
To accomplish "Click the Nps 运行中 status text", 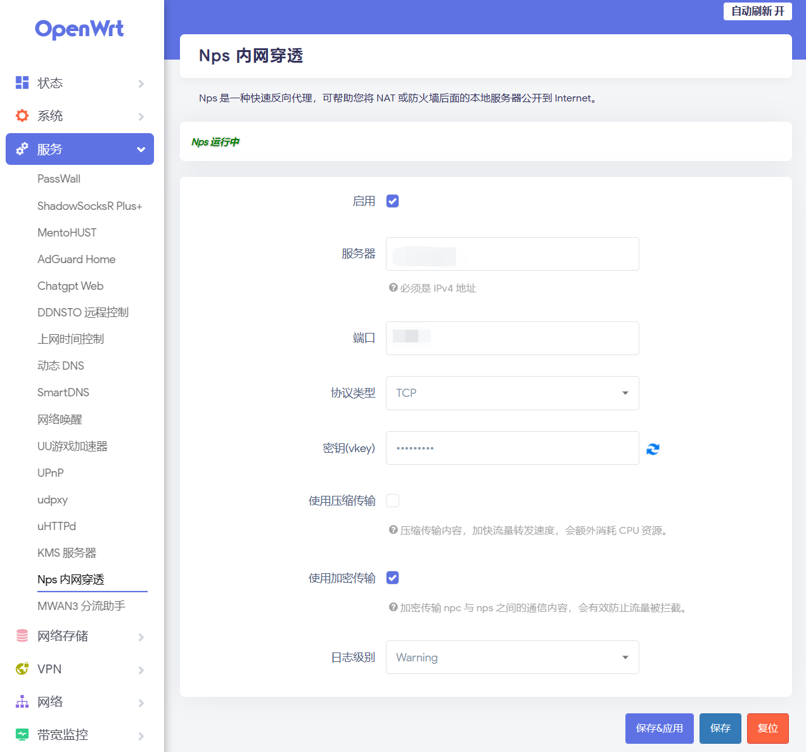I will click(215, 142).
